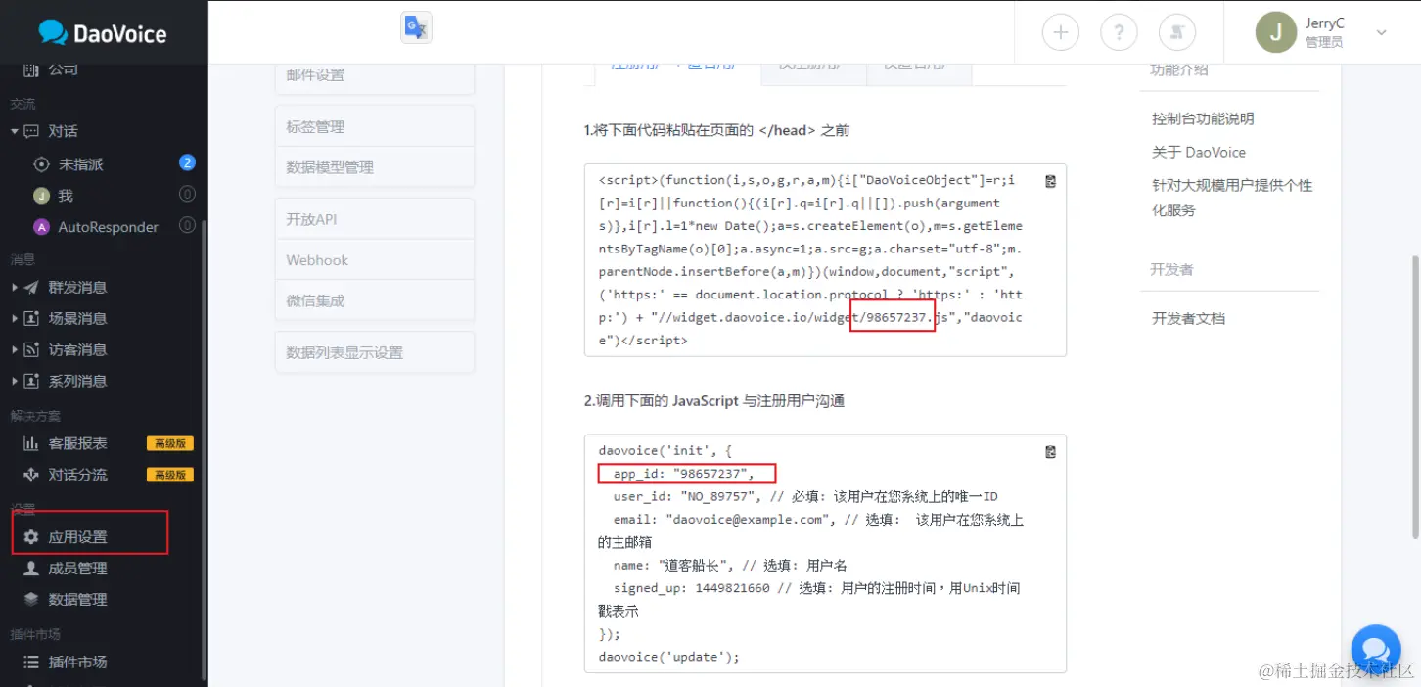Expand the 群发消息 arrow
This screenshot has width=1421, height=687.
15,288
